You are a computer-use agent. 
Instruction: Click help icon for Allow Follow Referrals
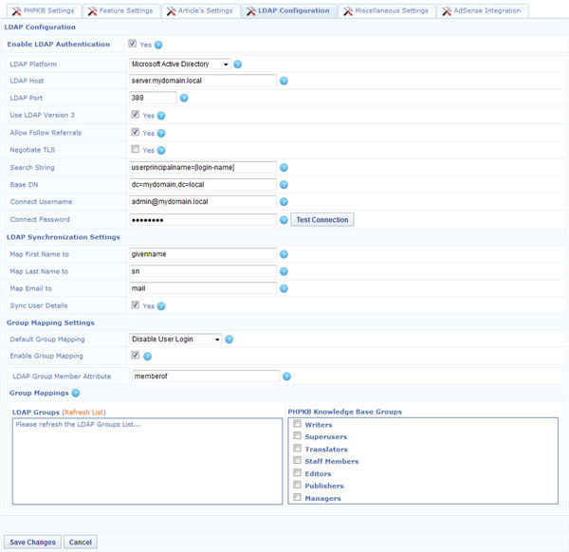pos(161,133)
